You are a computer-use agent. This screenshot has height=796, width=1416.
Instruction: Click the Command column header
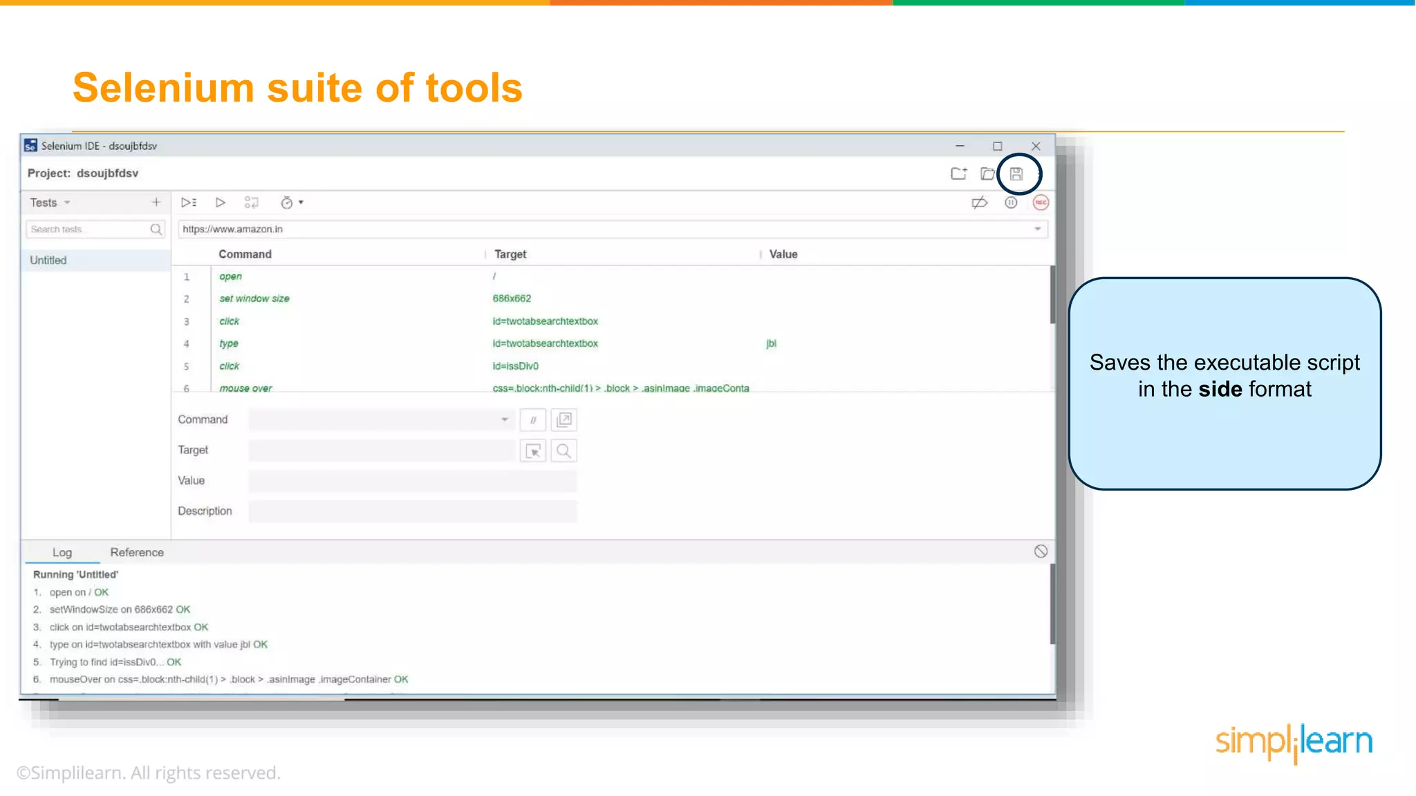[245, 254]
